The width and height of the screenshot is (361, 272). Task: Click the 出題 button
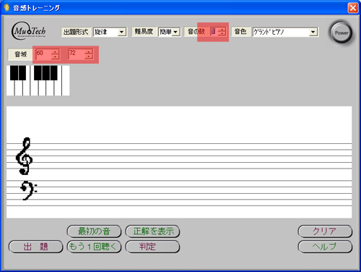[35, 247]
